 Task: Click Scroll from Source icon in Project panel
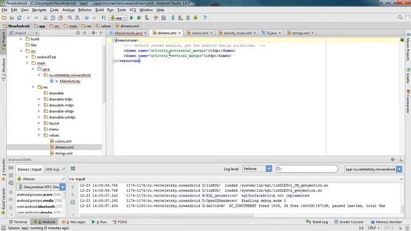click(x=78, y=33)
